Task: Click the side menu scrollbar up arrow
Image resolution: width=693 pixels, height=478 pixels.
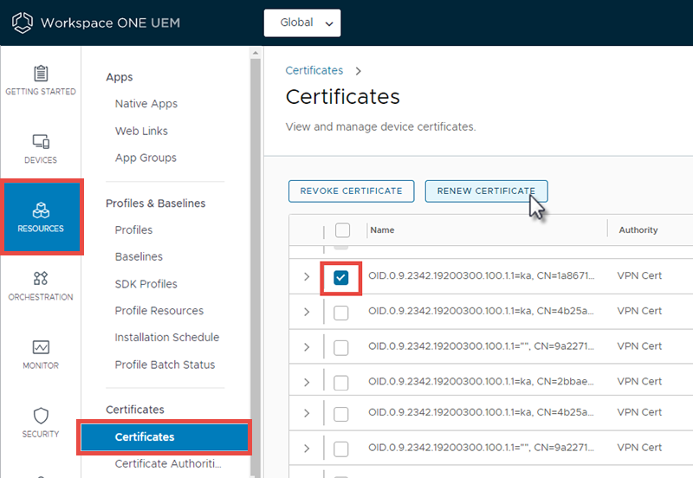Action: [255, 54]
